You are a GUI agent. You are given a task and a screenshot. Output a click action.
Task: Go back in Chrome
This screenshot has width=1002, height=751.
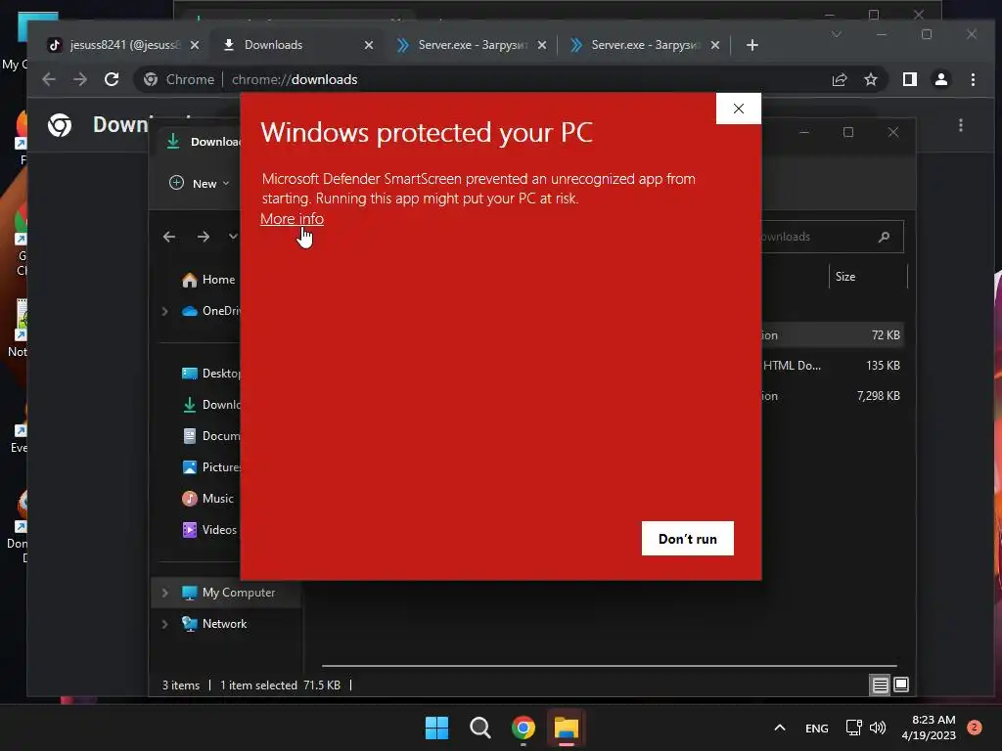pyautogui.click(x=49, y=79)
